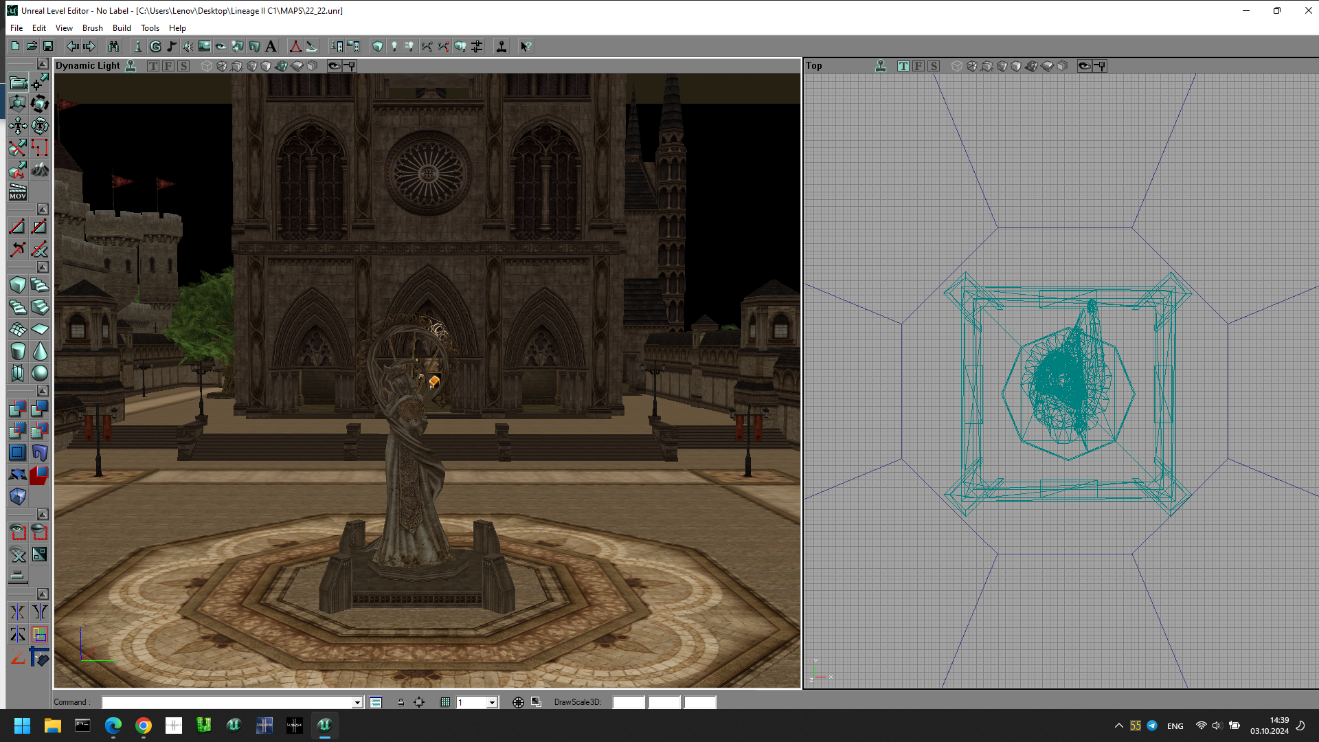Open the Sound browser speaker icon

[x=188, y=46]
